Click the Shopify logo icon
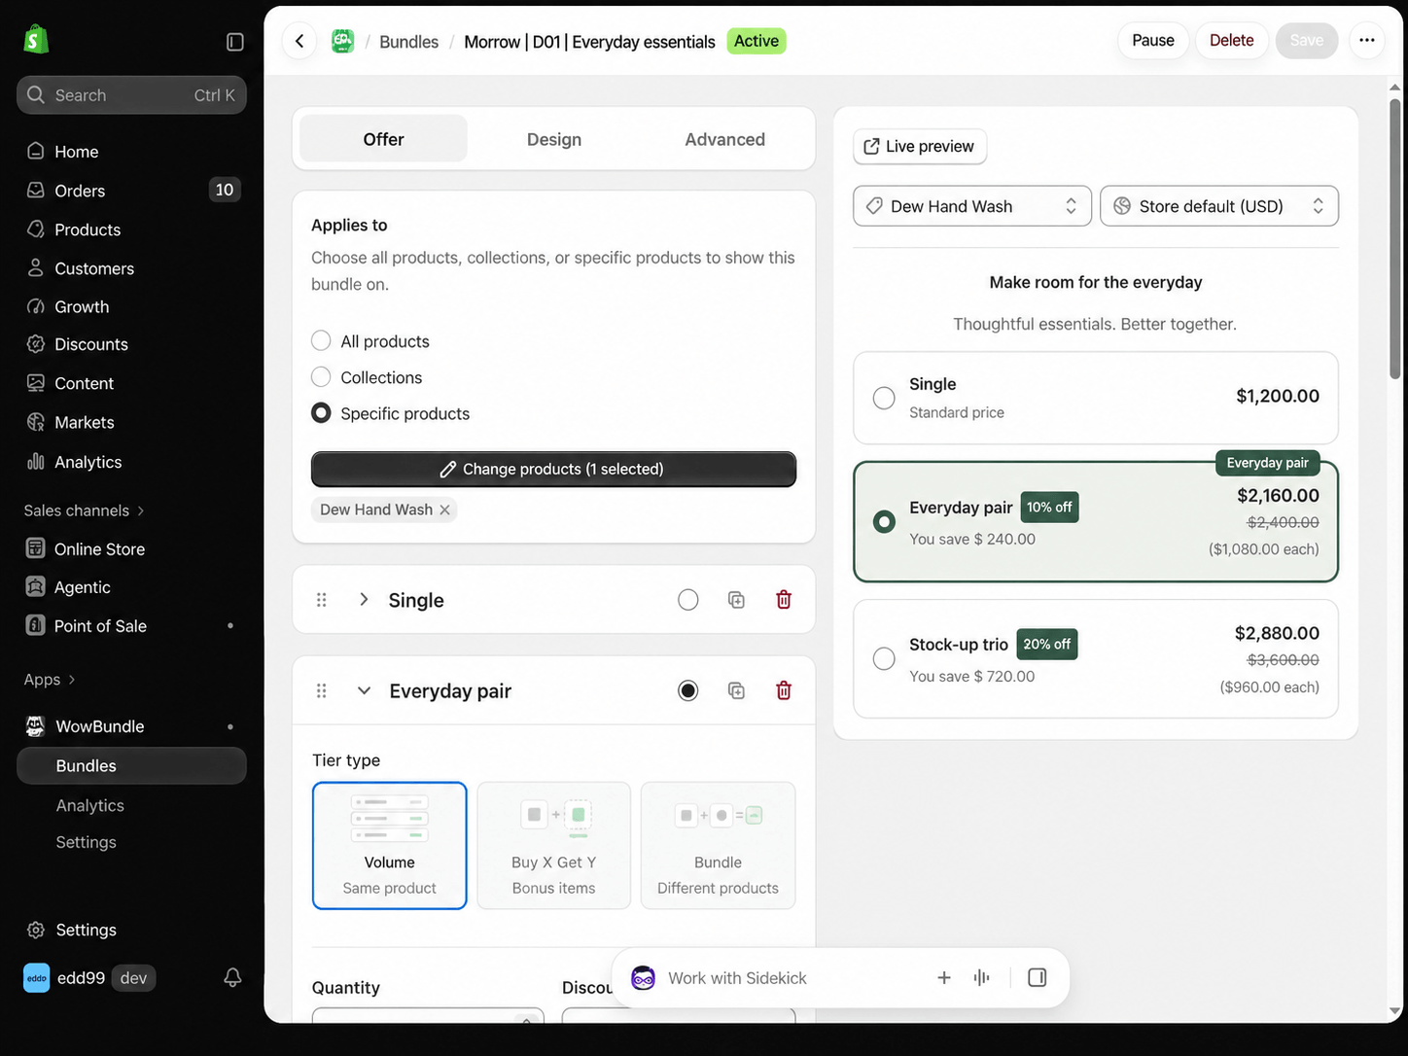Screen dimensions: 1408x1056 point(36,40)
